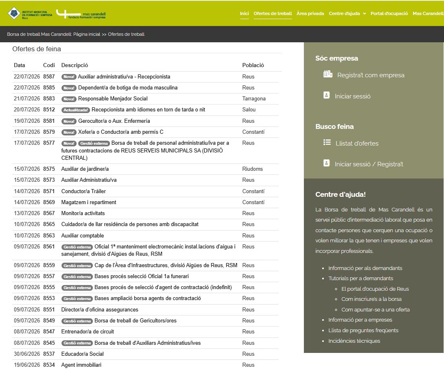Open offer Director/a d'oficina assegurances

coord(100,309)
